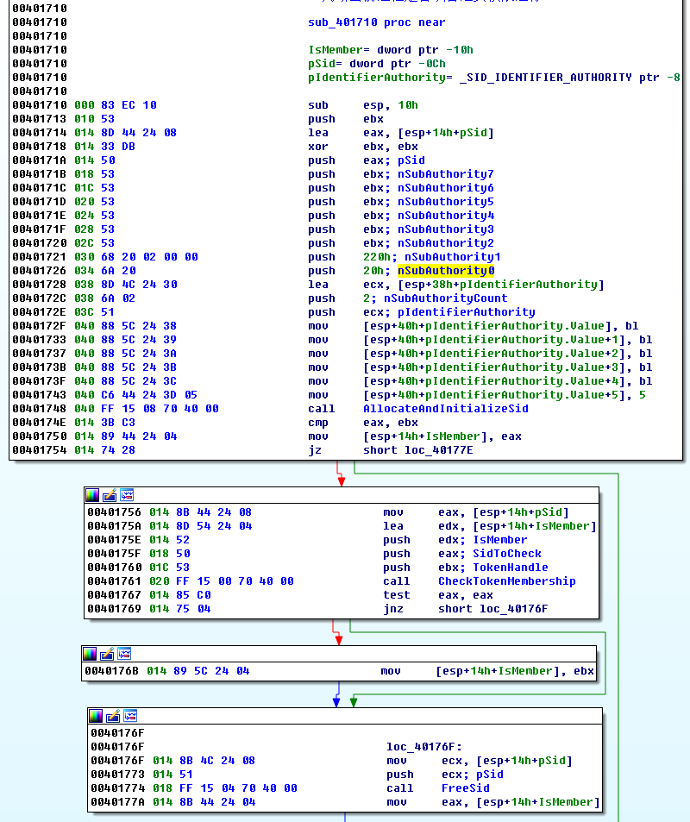This screenshot has width=690, height=822.
Task: Click the pencil icon on the IsMember assignment block
Action: 107,654
